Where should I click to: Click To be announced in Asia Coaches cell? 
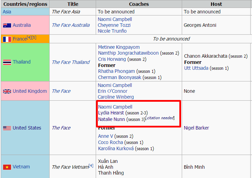(116, 12)
